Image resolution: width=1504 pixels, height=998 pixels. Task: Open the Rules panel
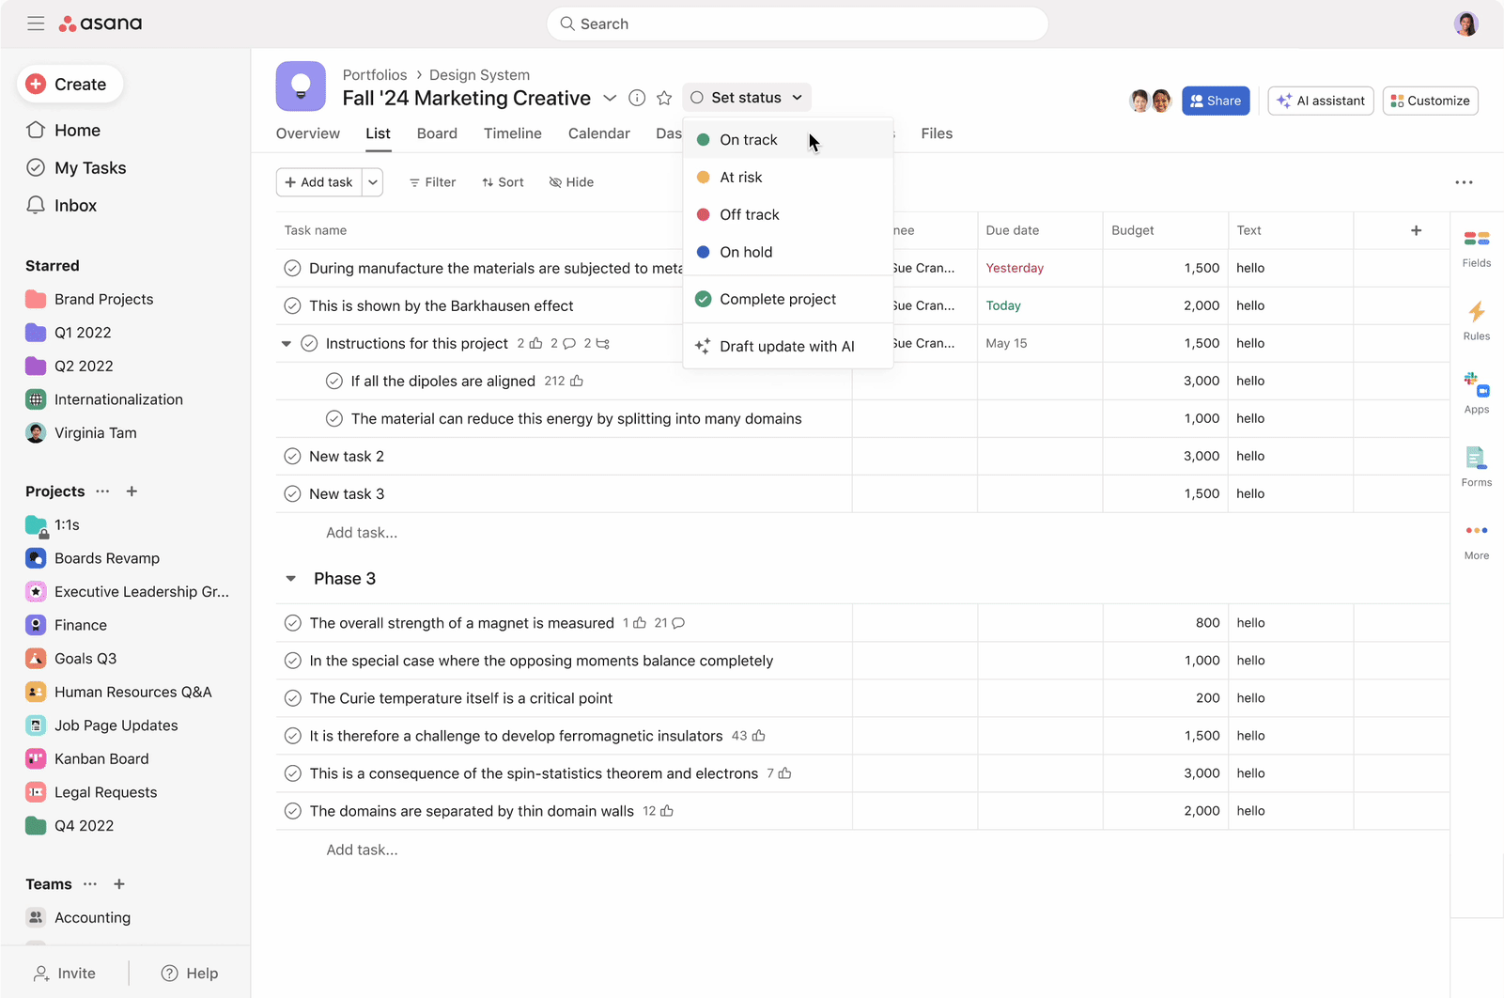[x=1476, y=322]
